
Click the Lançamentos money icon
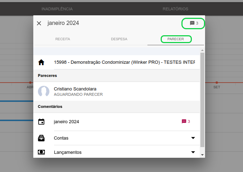click(41, 152)
